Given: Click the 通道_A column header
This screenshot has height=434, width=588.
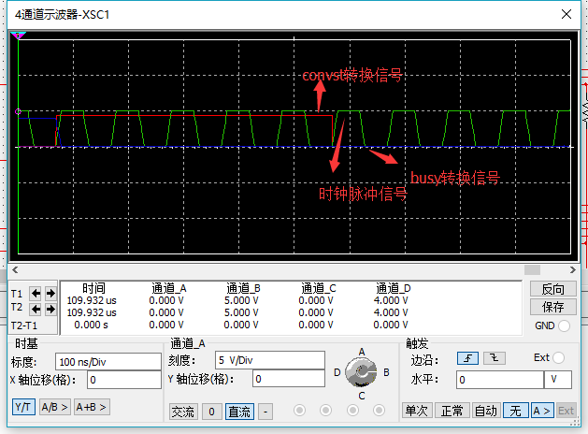Looking at the screenshot, I should [x=169, y=288].
